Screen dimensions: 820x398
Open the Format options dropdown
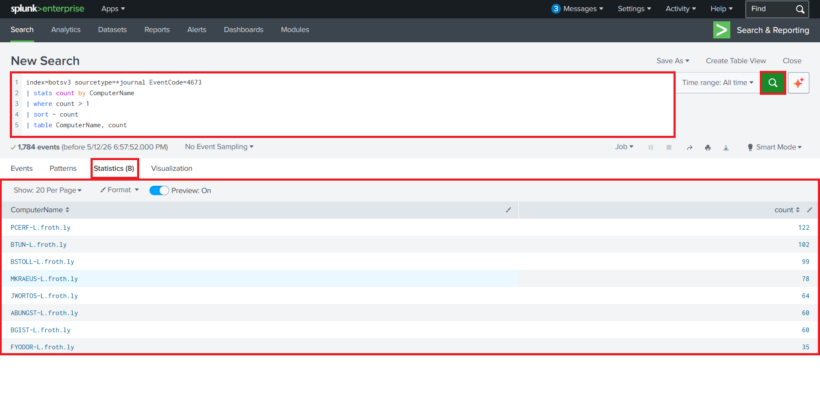coord(120,190)
